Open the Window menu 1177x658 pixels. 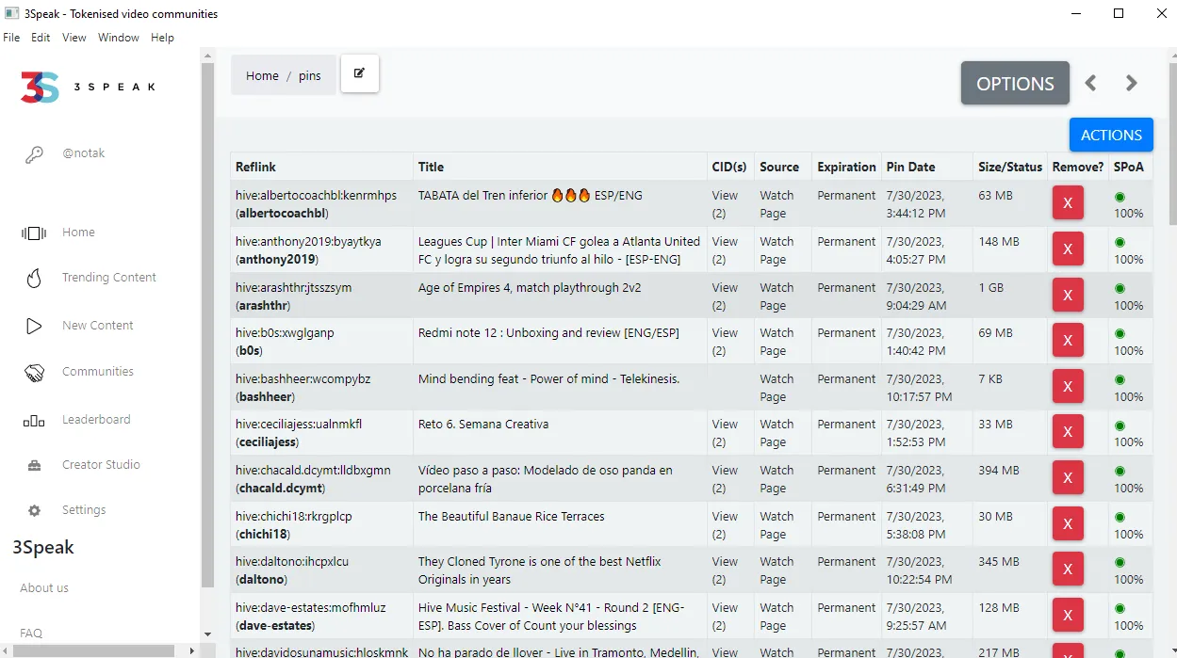click(x=119, y=38)
